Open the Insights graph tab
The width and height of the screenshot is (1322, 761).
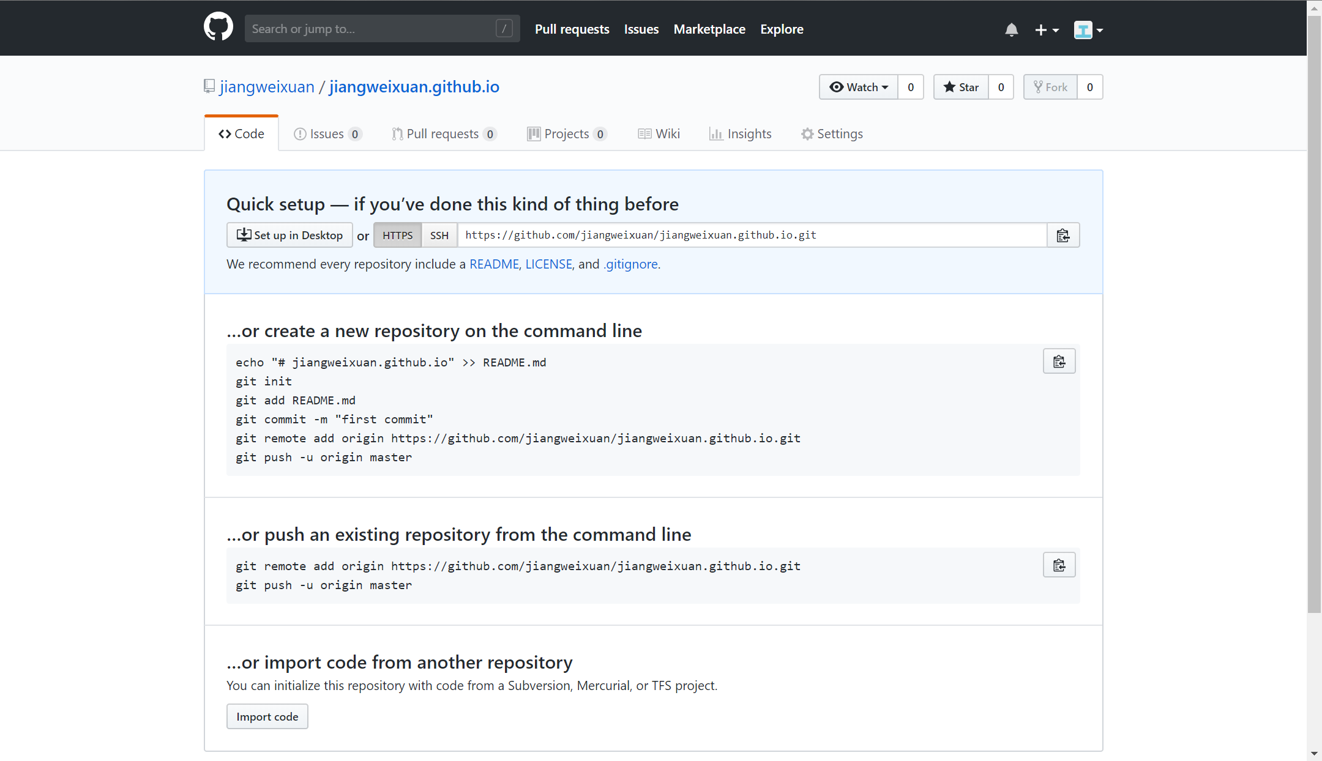click(x=740, y=134)
